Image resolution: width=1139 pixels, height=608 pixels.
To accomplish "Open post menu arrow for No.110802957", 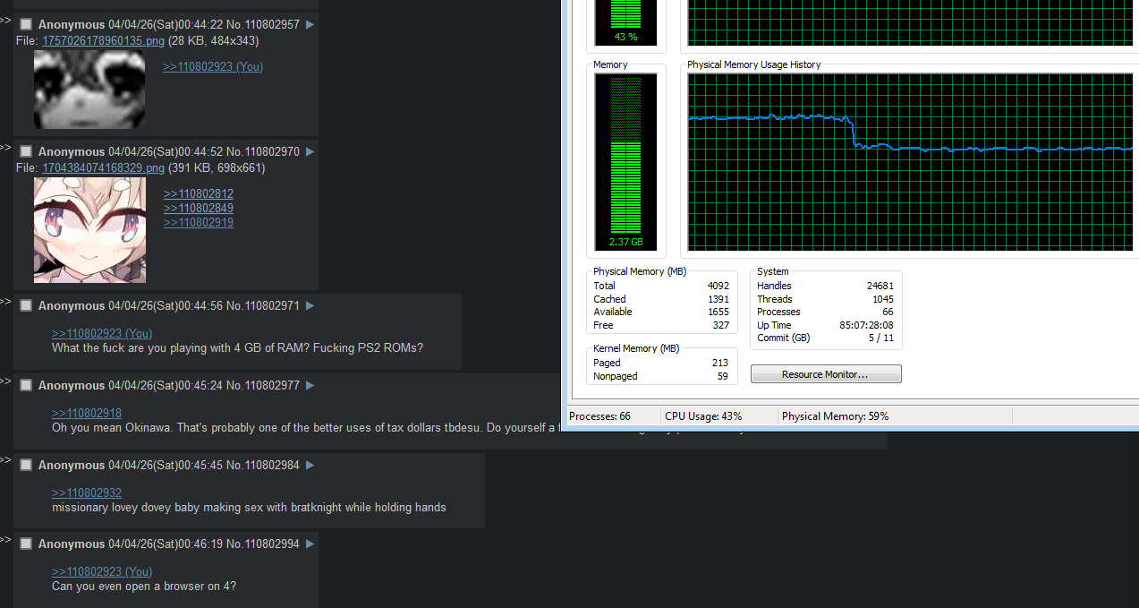I will [x=310, y=25].
